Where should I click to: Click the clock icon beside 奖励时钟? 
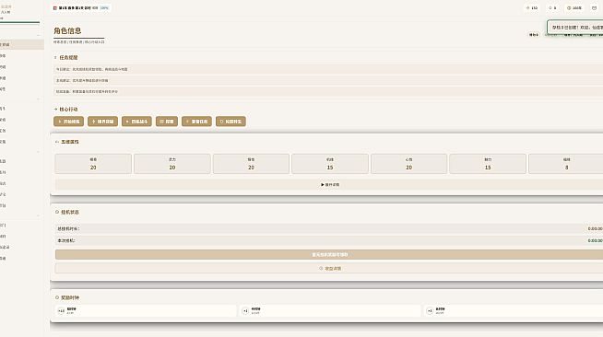pyautogui.click(x=57, y=297)
